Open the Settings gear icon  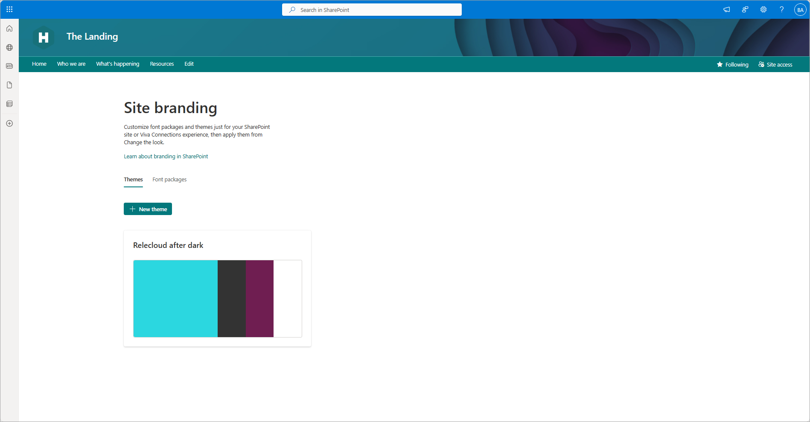click(x=763, y=9)
